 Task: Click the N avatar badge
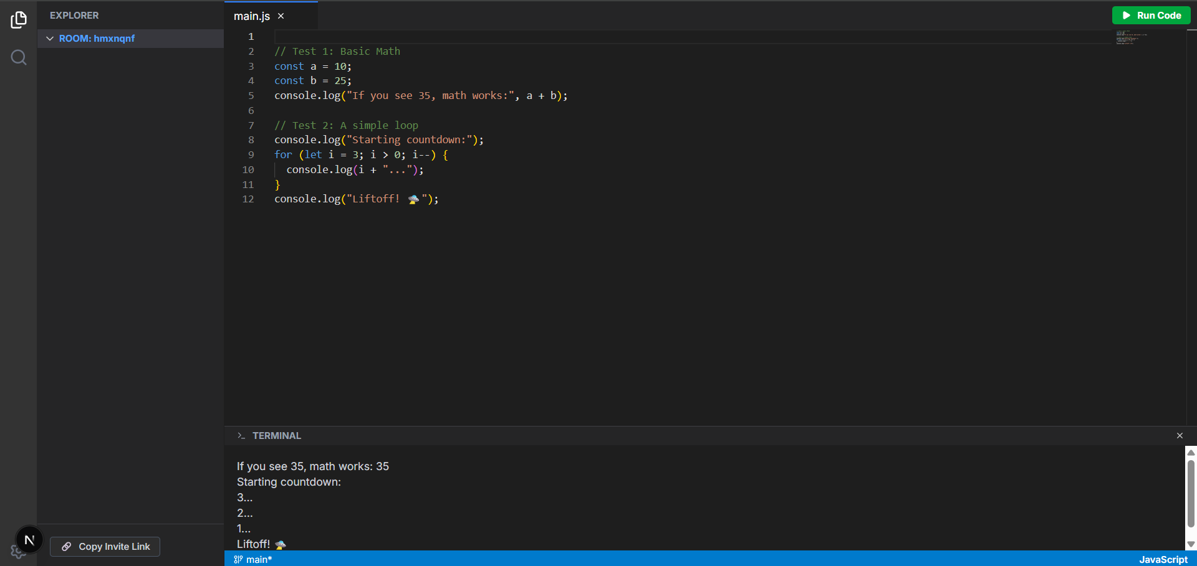pyautogui.click(x=29, y=540)
